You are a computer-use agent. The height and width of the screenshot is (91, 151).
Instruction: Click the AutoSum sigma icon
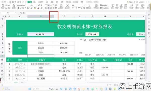(112, 6)
